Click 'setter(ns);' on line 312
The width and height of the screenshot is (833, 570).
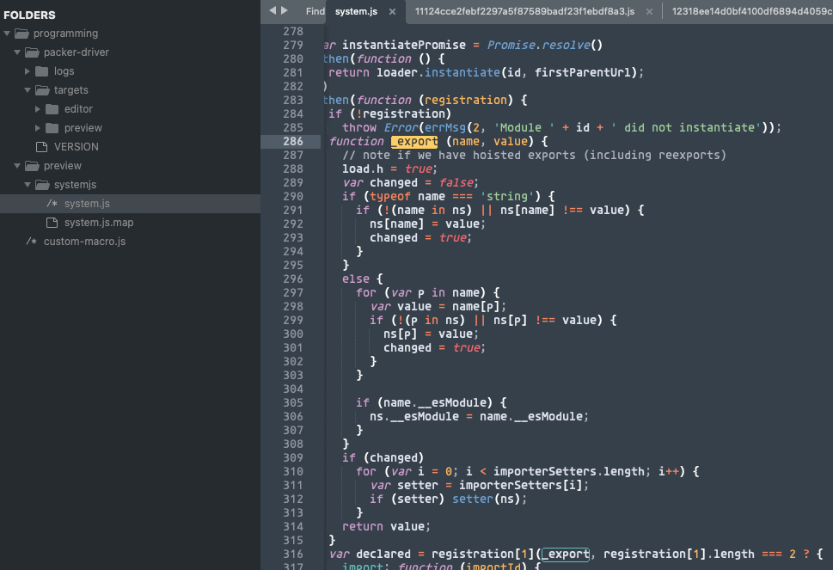(x=489, y=499)
